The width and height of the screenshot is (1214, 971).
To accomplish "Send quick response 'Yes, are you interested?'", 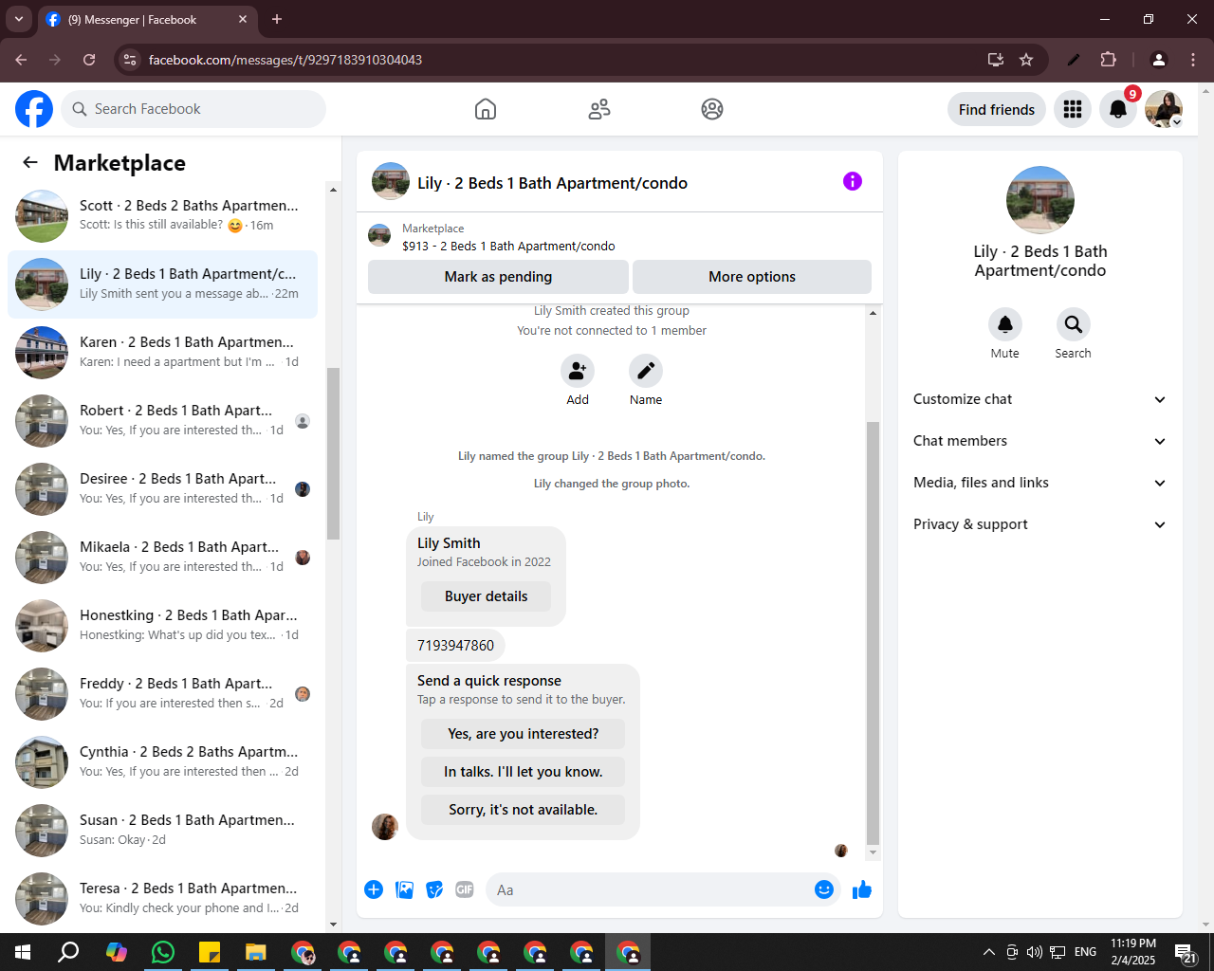I will pos(523,734).
